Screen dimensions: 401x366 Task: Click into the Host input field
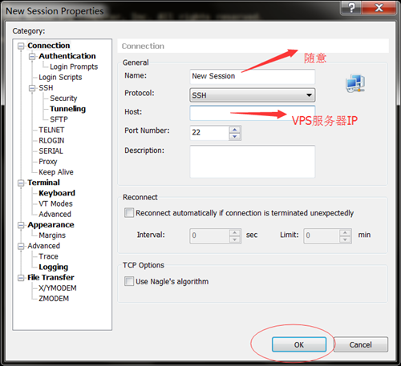point(253,113)
